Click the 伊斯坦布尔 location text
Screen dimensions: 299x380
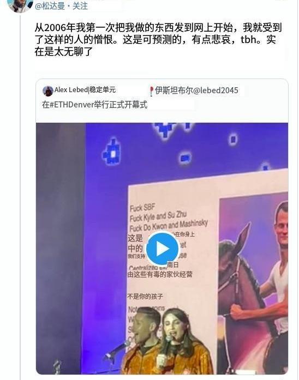coord(174,91)
